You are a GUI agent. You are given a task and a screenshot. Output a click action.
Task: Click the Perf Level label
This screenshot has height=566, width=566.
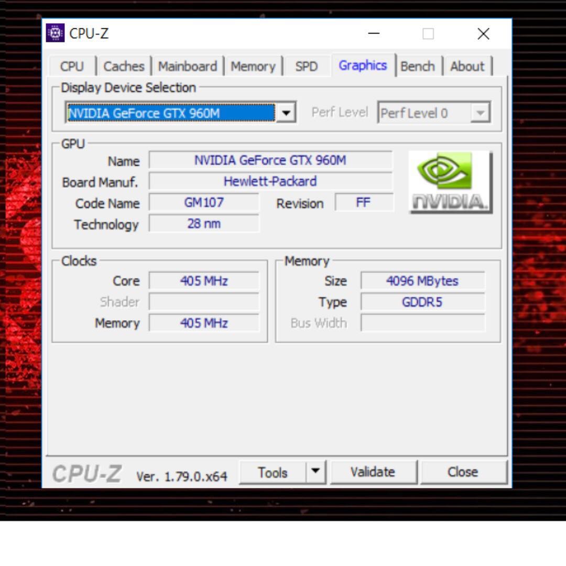point(340,112)
